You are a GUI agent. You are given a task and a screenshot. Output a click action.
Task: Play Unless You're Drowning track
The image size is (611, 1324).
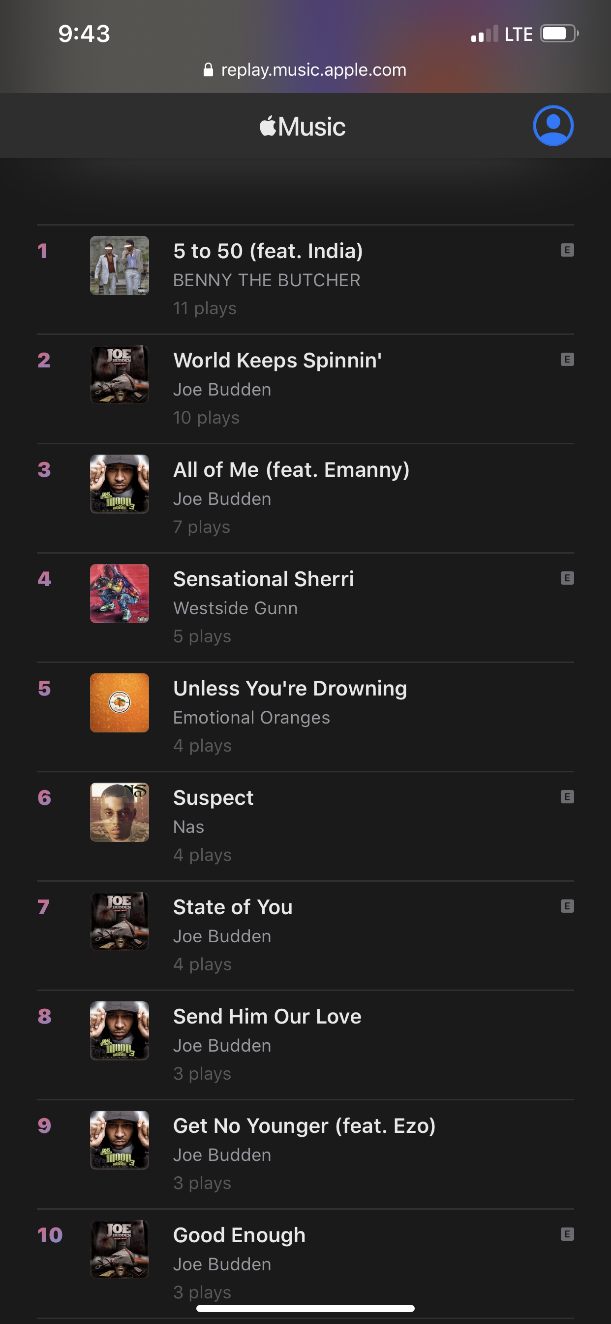pos(290,689)
